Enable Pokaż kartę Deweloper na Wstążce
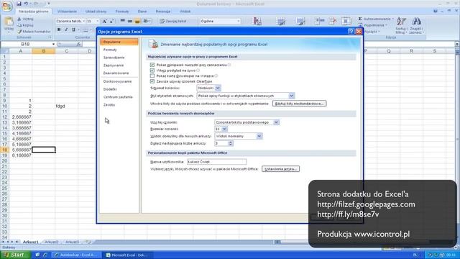 152,76
